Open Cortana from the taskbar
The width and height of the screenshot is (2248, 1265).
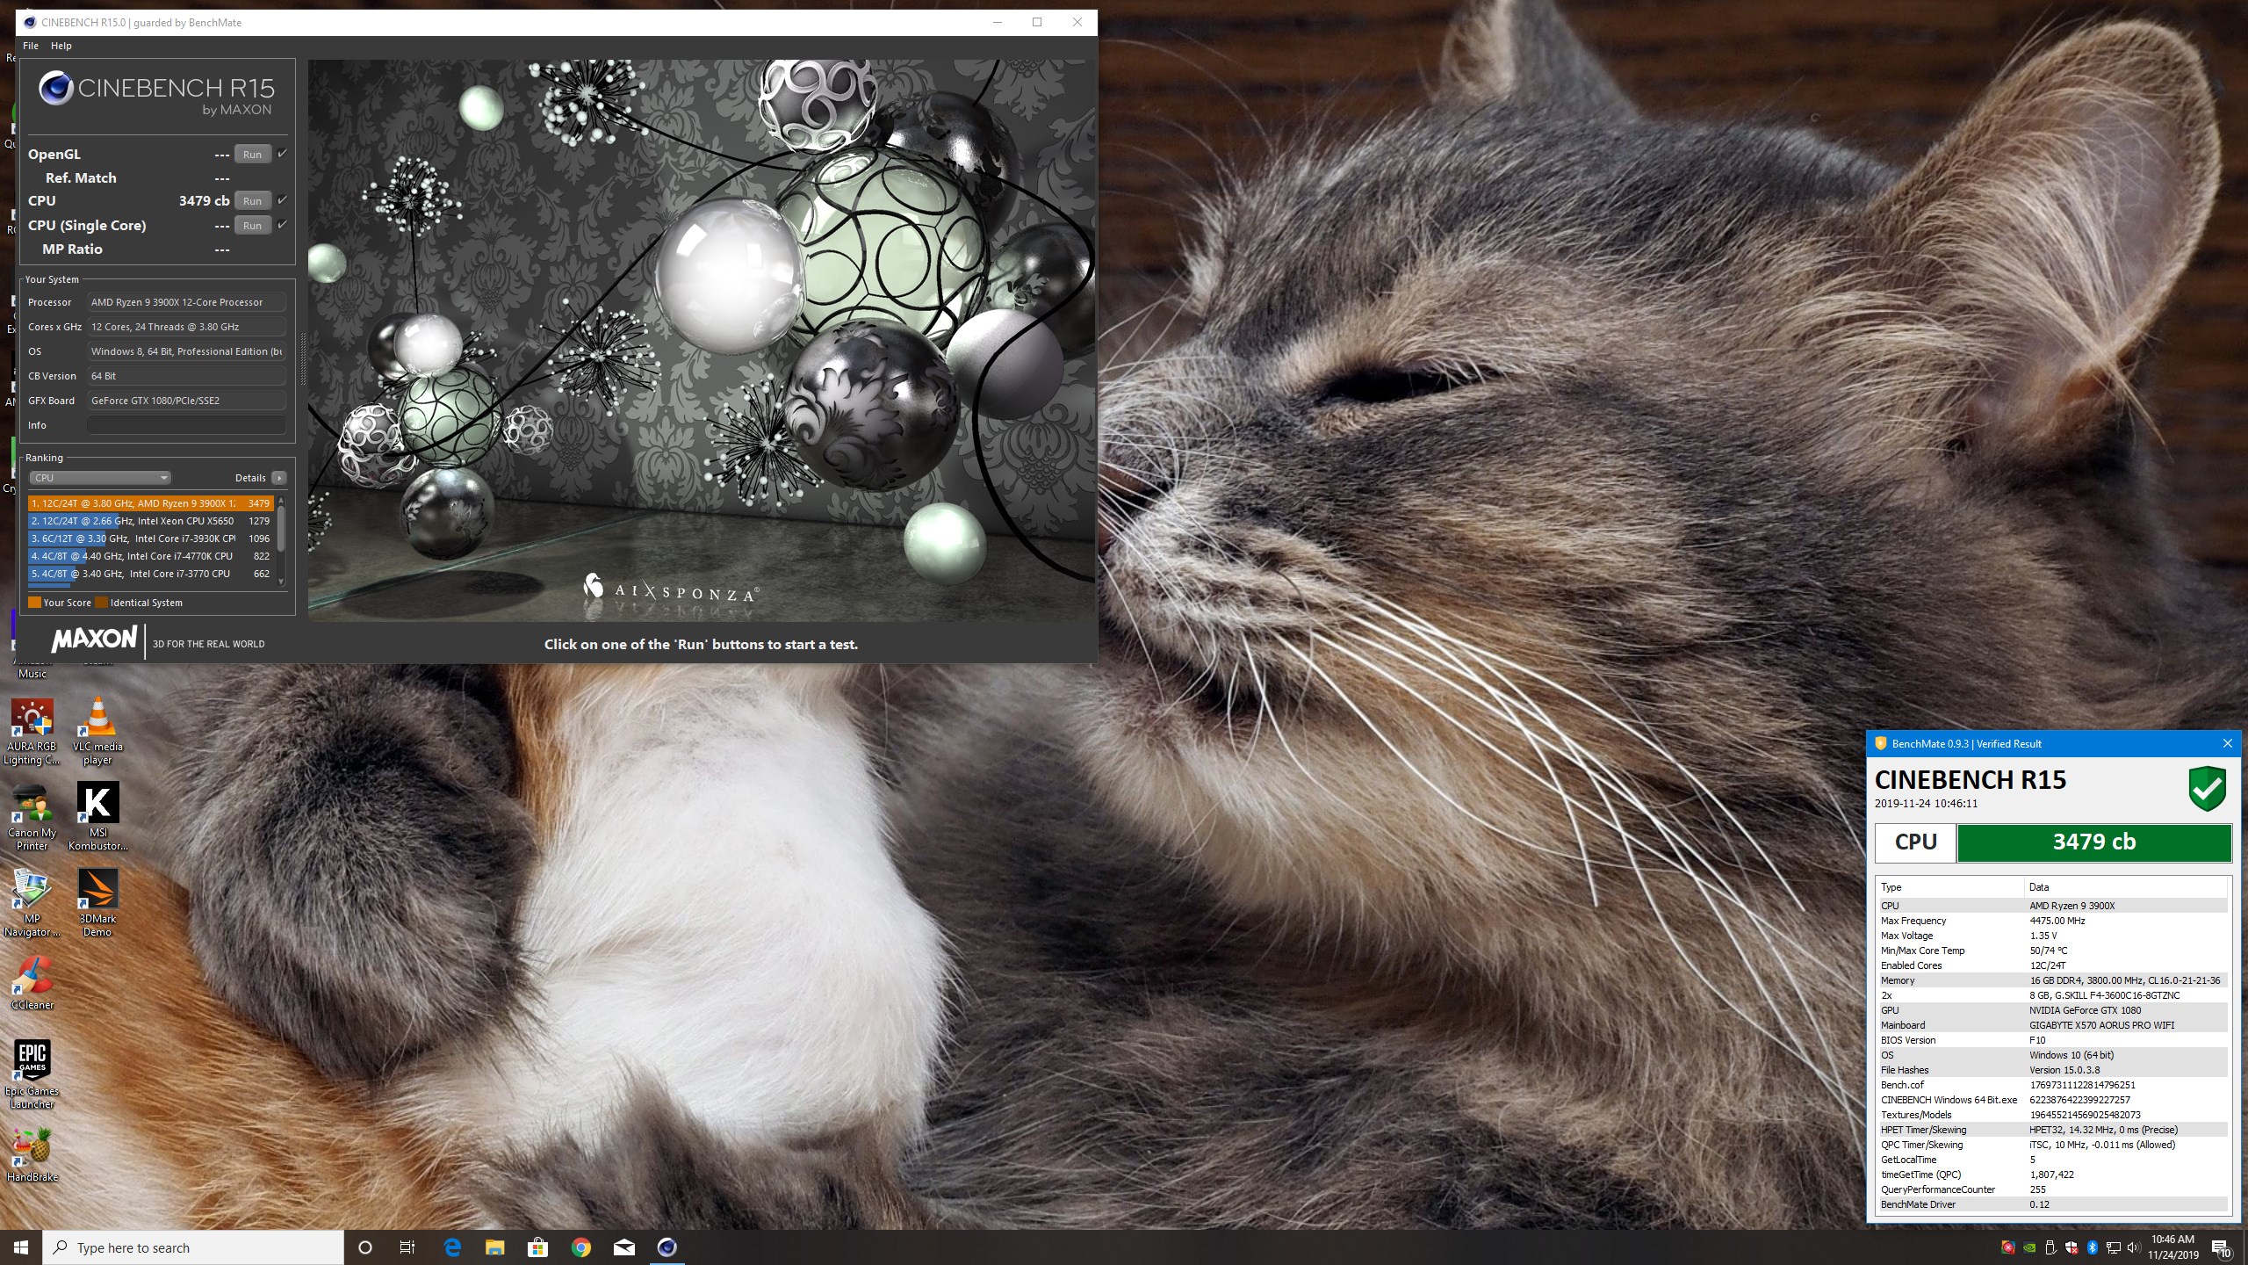pyautogui.click(x=365, y=1247)
